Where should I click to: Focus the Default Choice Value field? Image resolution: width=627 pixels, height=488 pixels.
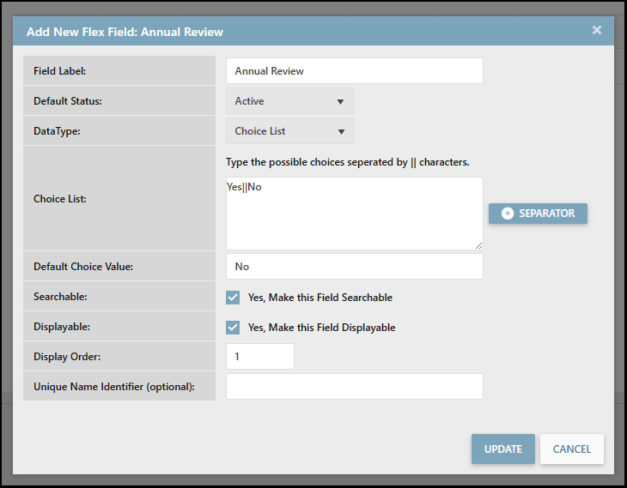(x=354, y=267)
